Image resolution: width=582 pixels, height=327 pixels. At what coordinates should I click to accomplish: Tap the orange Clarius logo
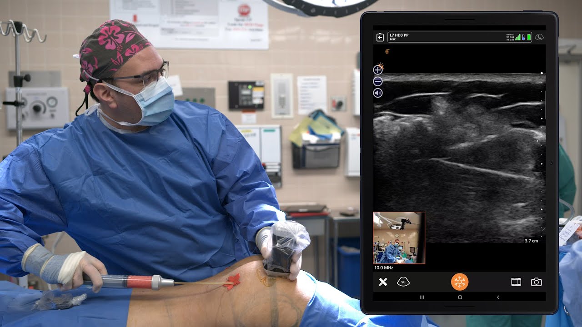tap(387, 52)
